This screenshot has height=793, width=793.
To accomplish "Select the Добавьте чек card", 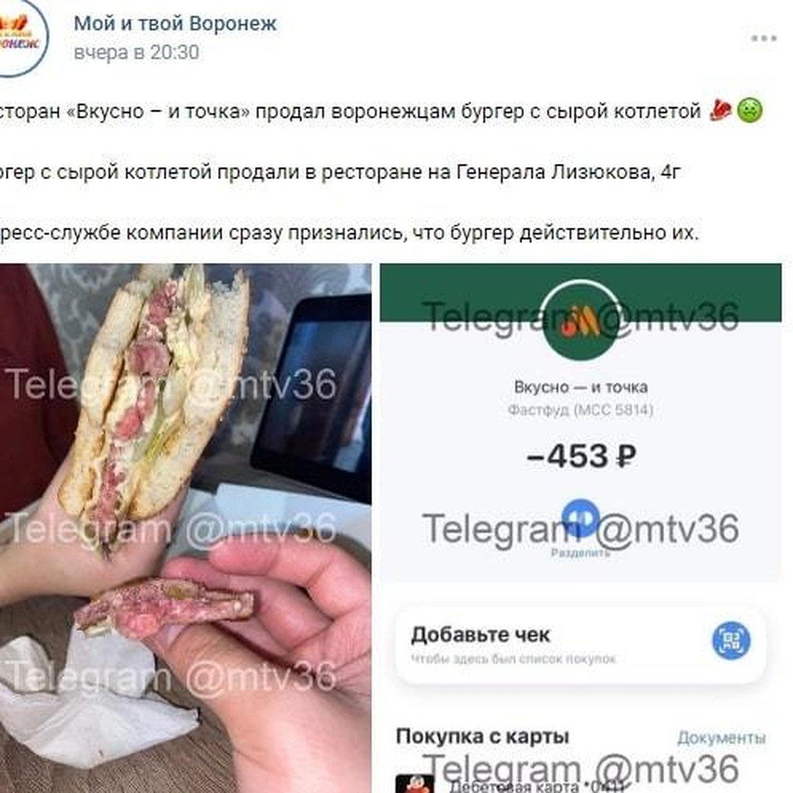I will click(580, 644).
